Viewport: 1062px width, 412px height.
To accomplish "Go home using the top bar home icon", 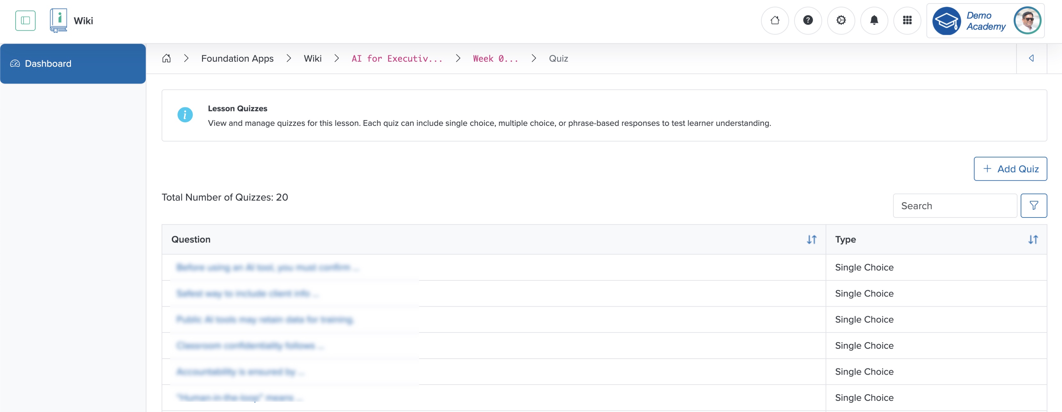I will [775, 20].
